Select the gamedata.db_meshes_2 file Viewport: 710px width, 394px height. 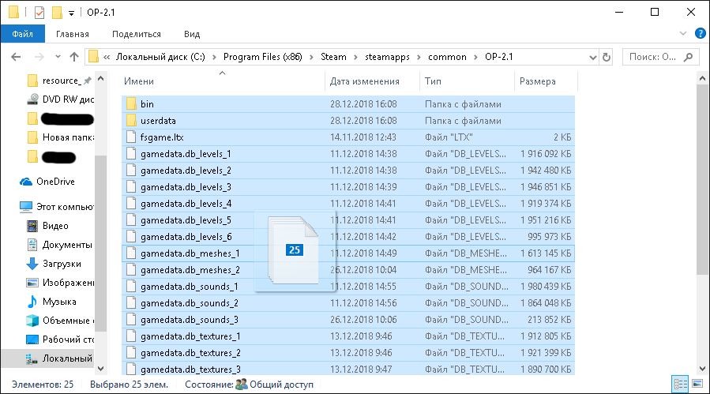click(348, 270)
